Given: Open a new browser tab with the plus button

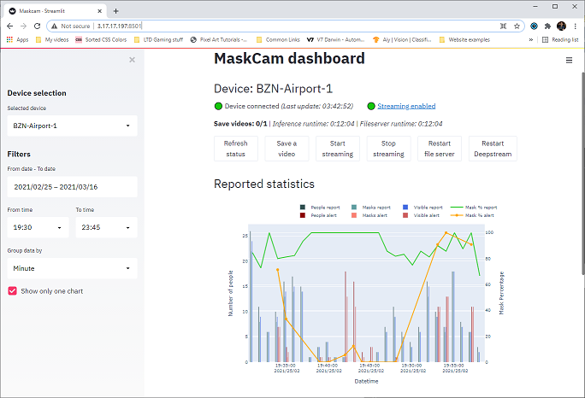Looking at the screenshot, I should (x=115, y=10).
